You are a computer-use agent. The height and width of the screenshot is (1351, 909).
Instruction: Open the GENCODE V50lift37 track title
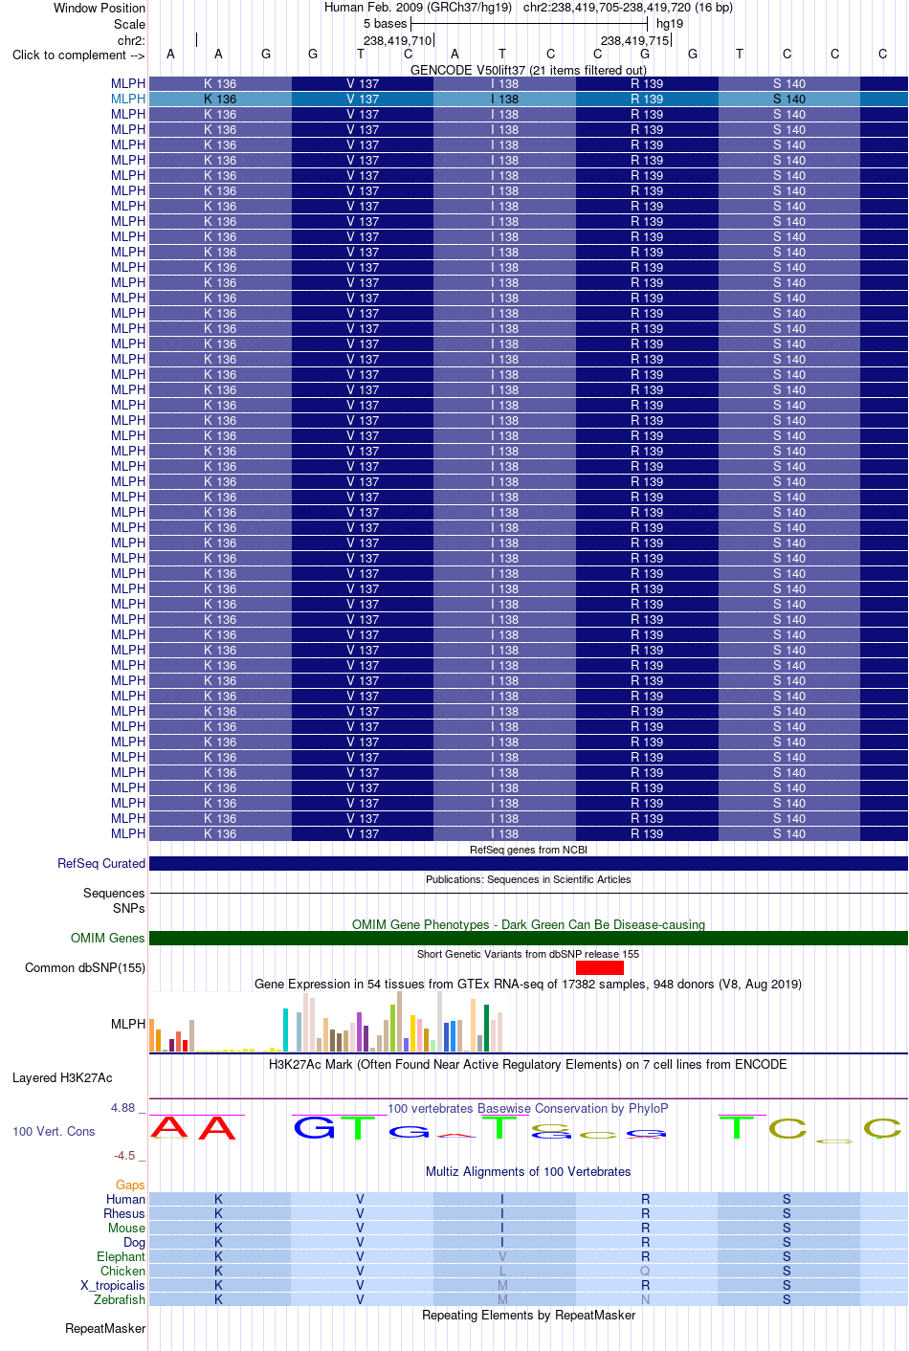pyautogui.click(x=528, y=70)
